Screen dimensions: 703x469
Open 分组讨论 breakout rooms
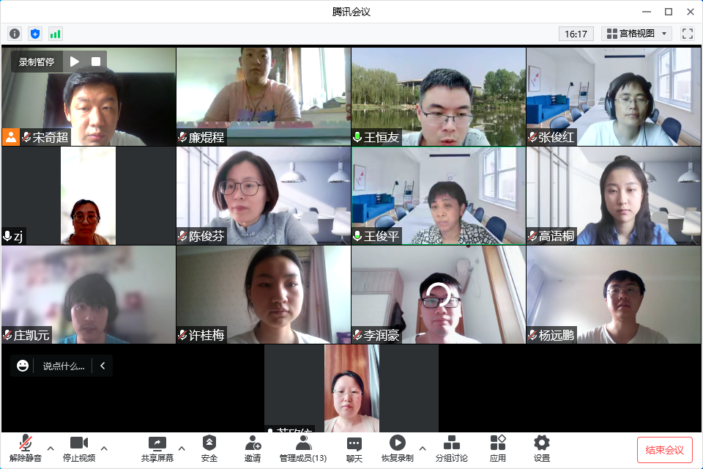point(452,448)
